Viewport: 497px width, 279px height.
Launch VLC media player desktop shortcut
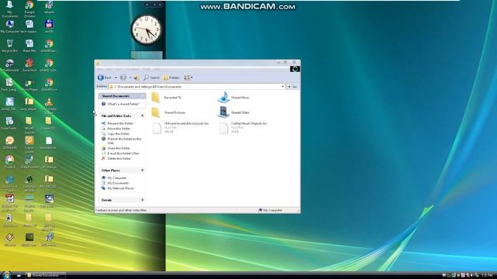click(49, 105)
